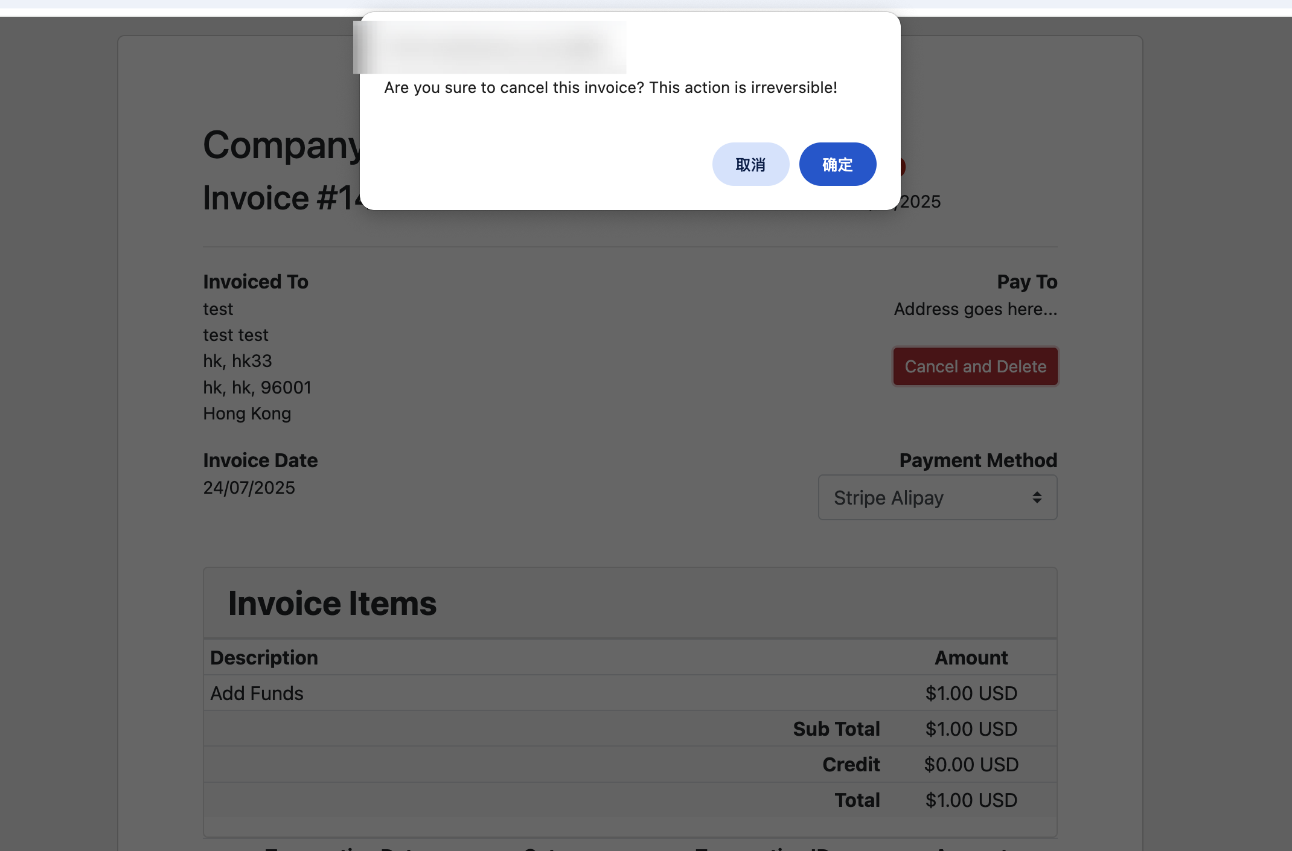Click the invoice date 24/07/2025
Image resolution: width=1292 pixels, height=851 pixels.
coord(249,488)
